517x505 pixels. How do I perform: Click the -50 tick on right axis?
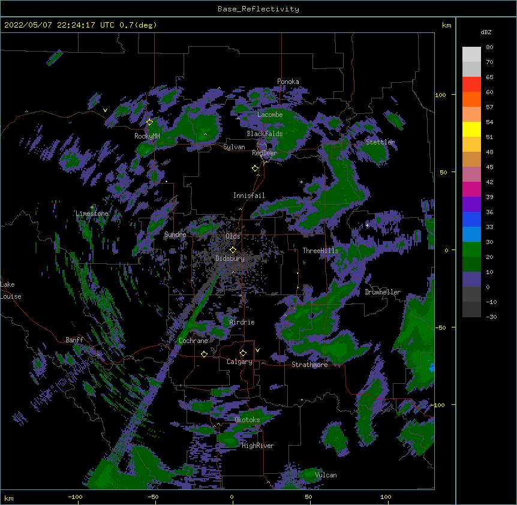440,327
